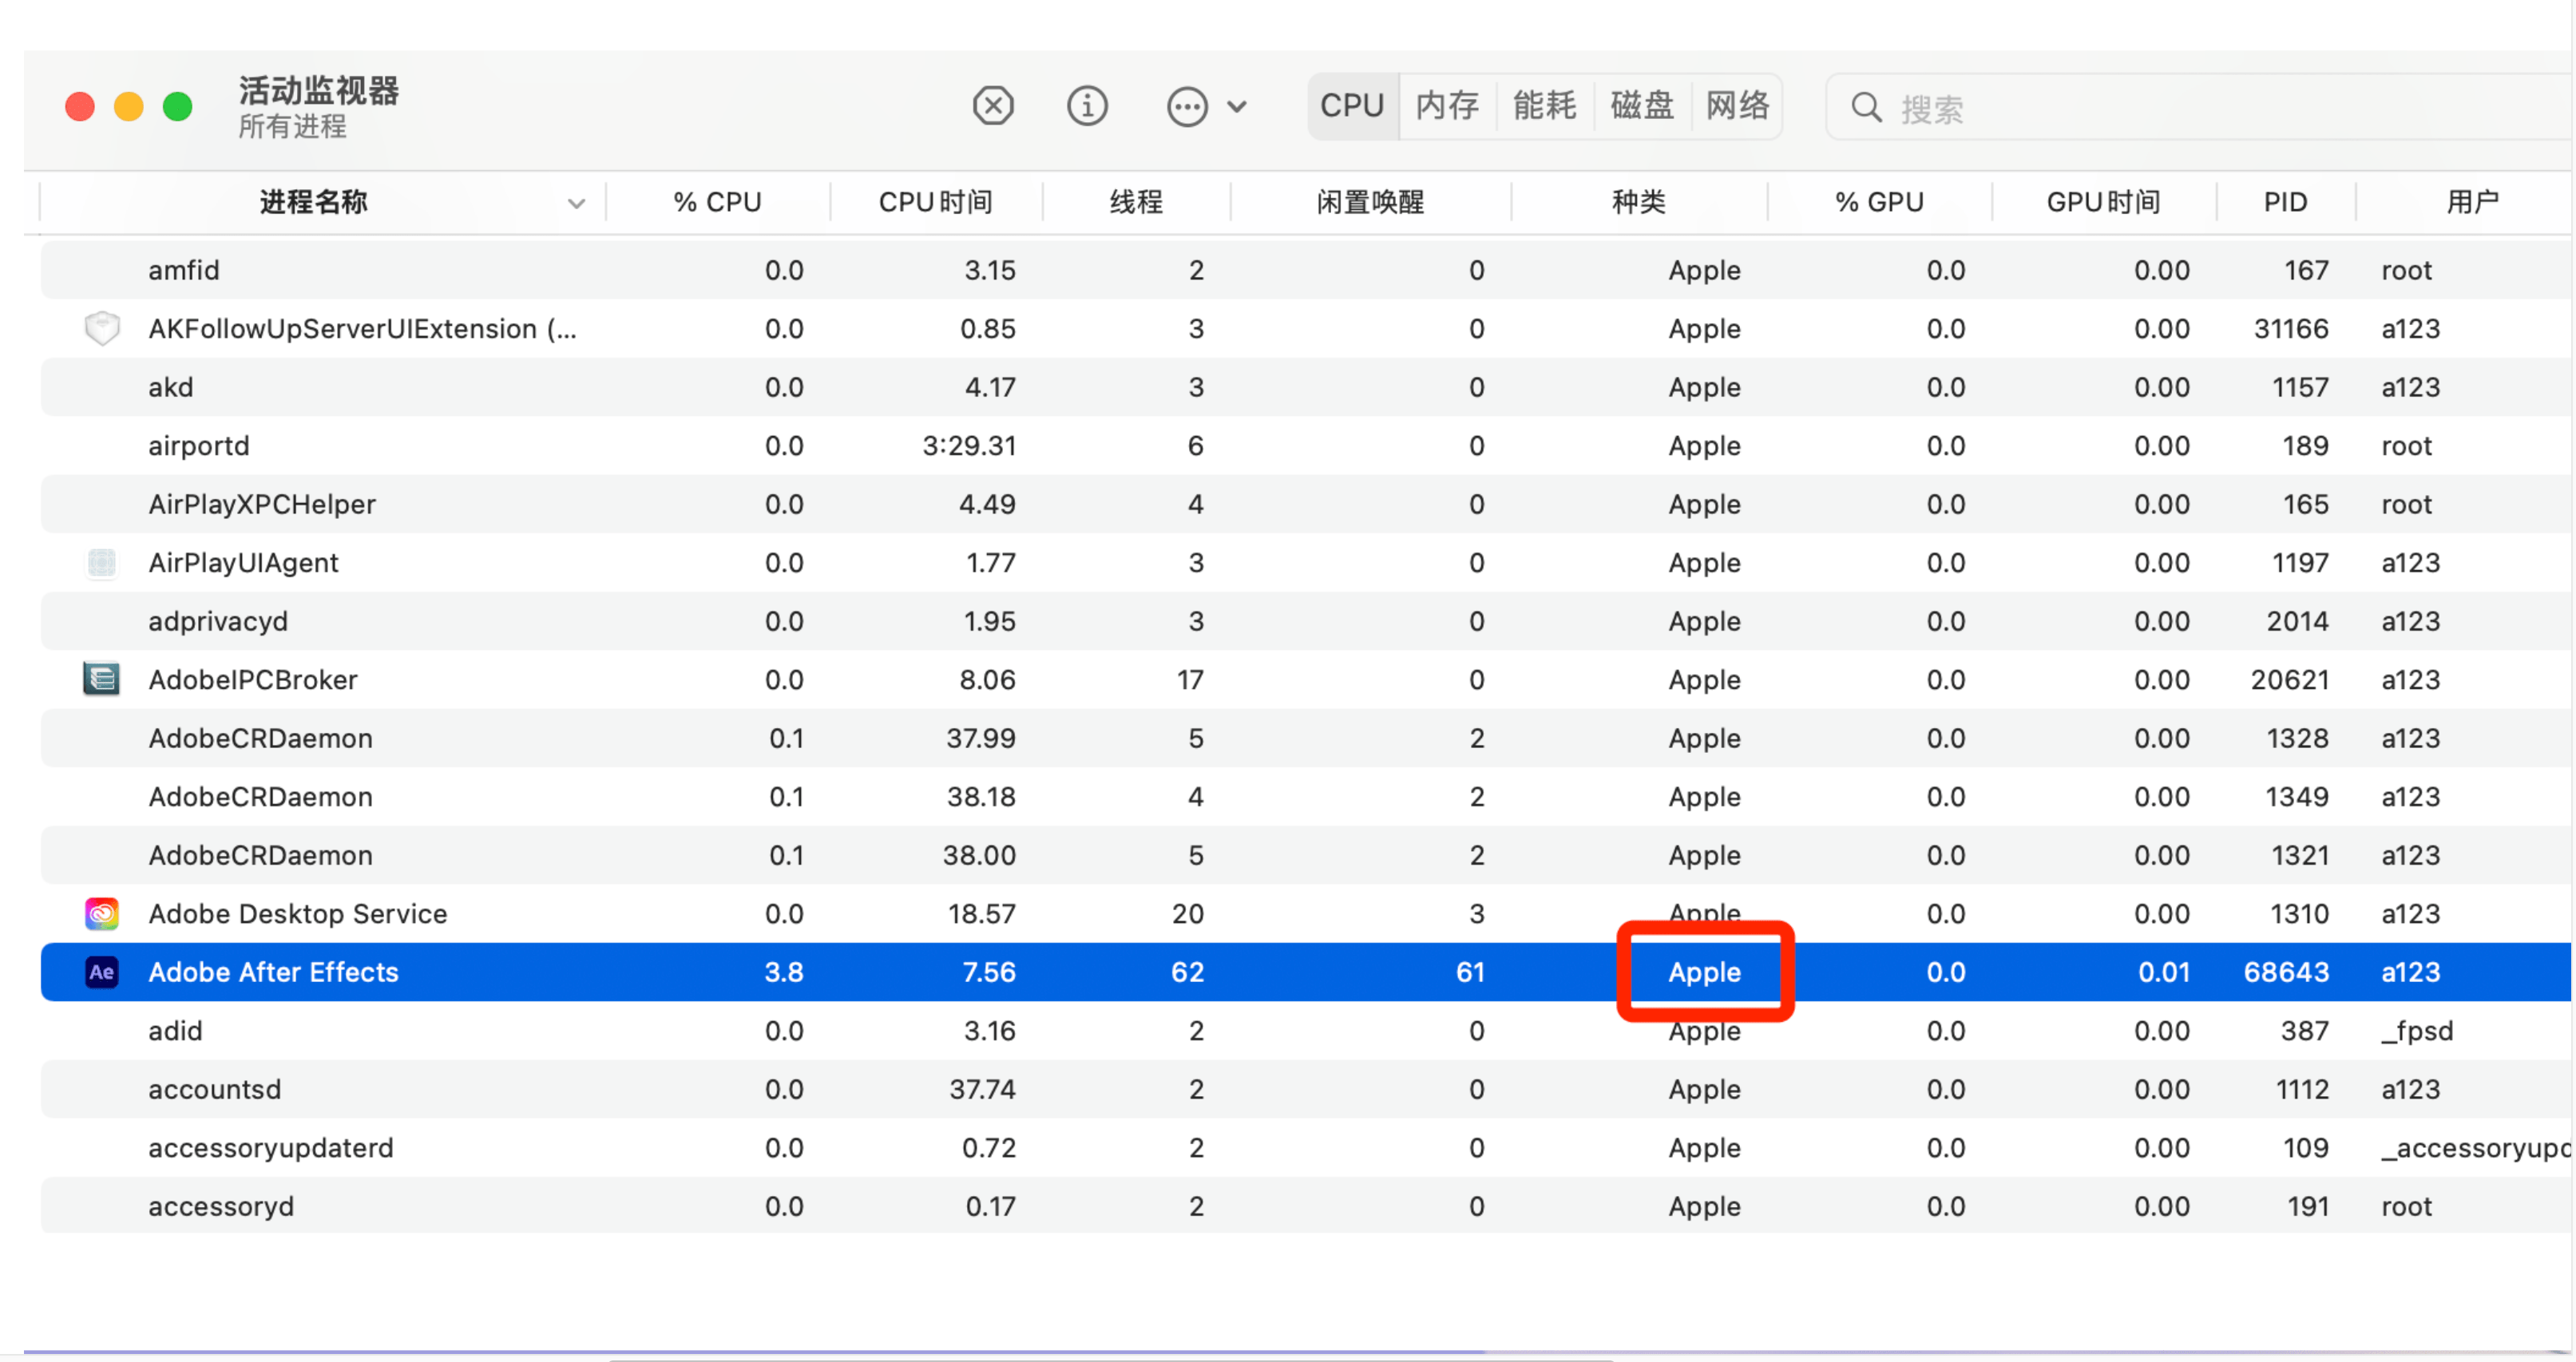
Task: Click the search magnifier icon
Action: [1866, 107]
